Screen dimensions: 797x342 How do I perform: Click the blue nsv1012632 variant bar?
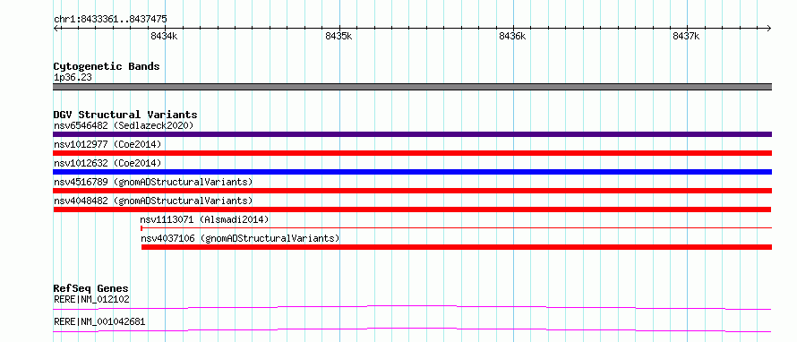(412, 172)
